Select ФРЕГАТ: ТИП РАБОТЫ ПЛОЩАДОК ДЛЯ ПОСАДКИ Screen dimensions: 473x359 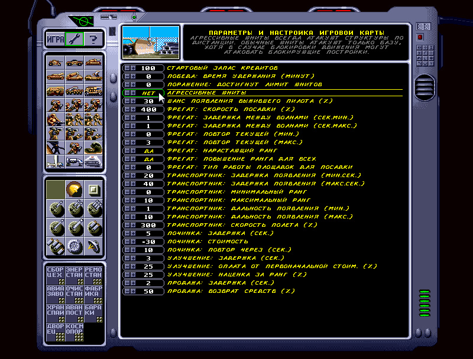pyautogui.click(x=260, y=167)
